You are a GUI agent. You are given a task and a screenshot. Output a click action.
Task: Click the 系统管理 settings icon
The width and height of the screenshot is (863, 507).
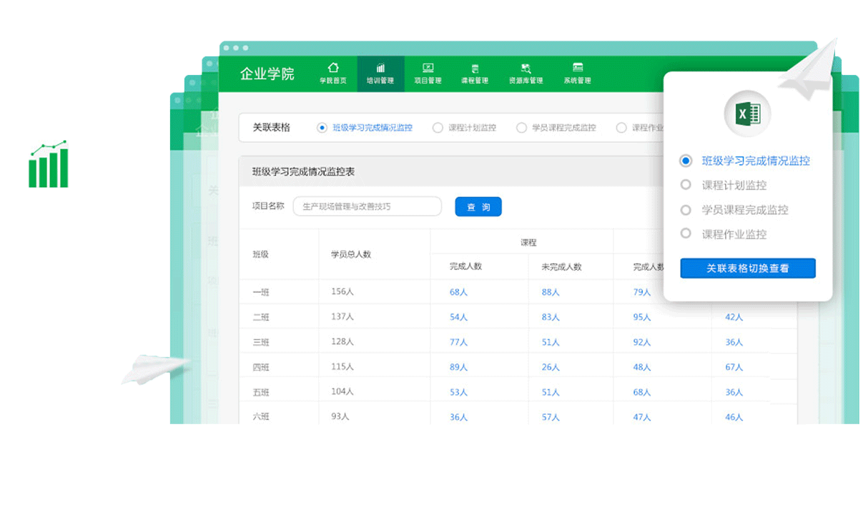tap(578, 68)
